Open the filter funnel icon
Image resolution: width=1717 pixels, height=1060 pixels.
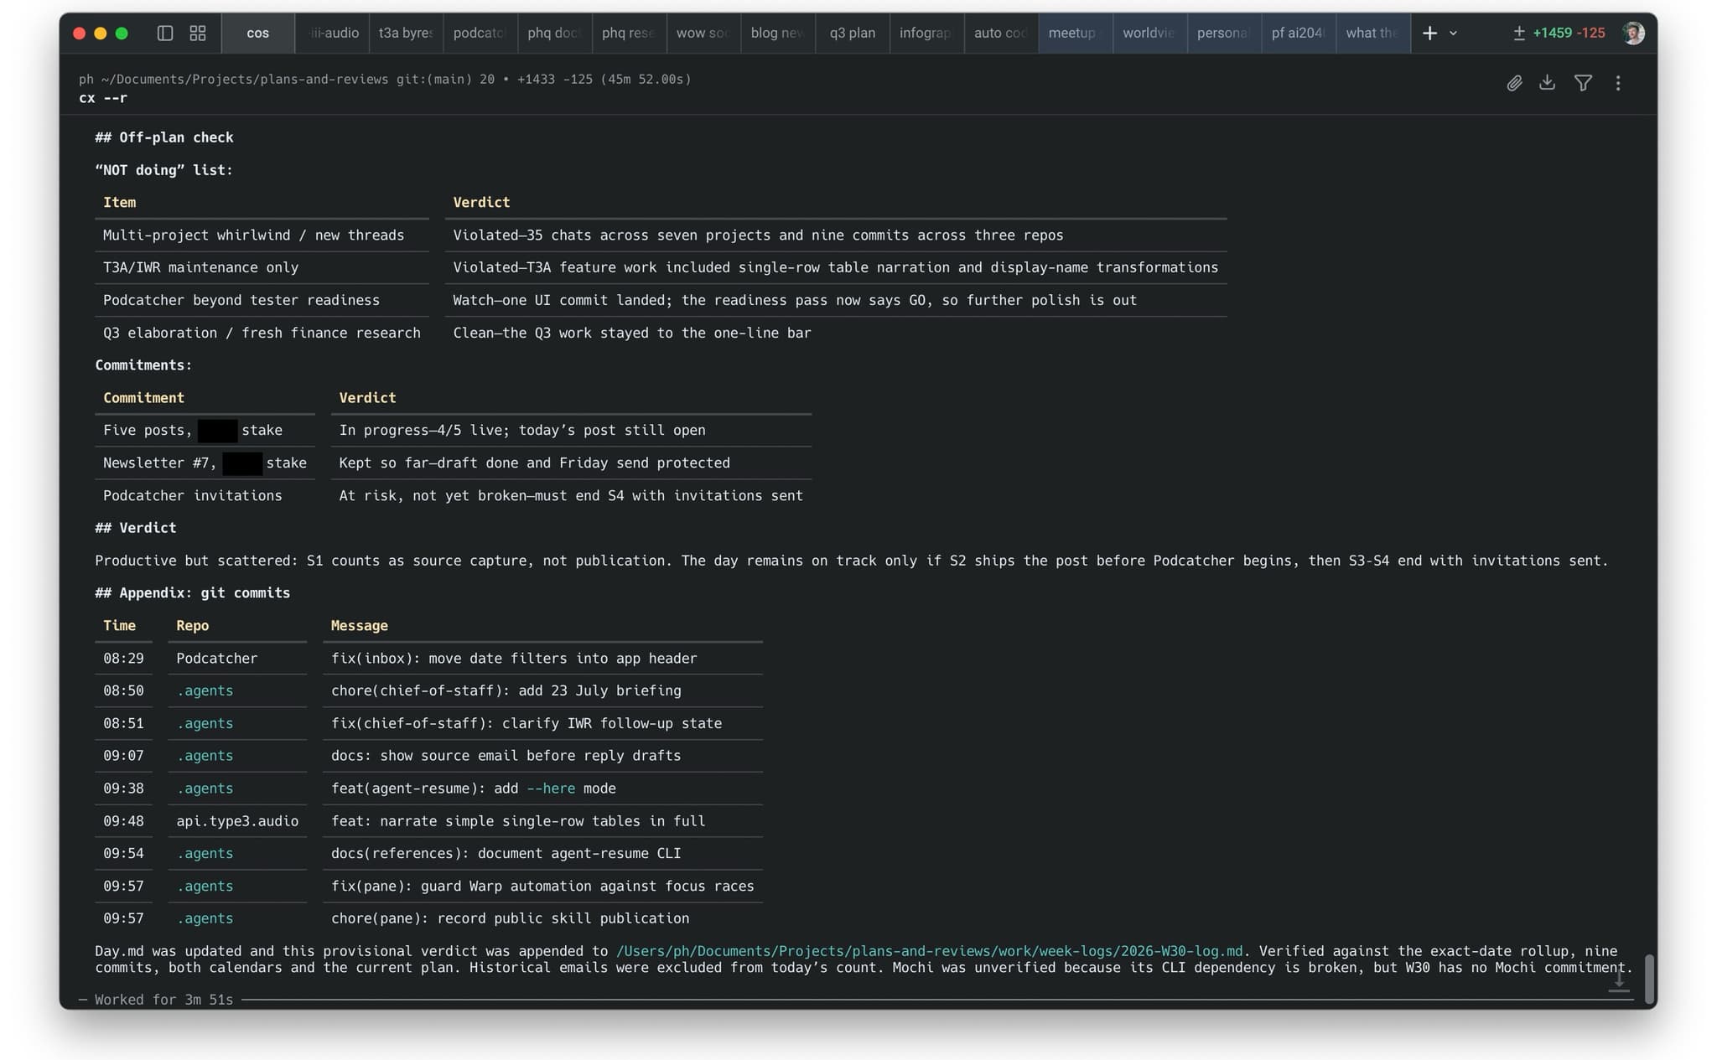(1583, 82)
